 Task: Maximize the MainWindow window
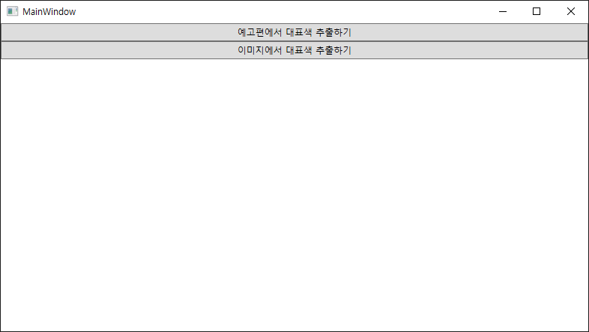coord(537,12)
